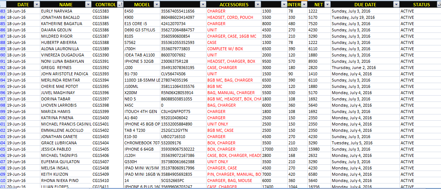The image size is (441, 189).
Task: Select control number CG15409
Action: click(107, 174)
